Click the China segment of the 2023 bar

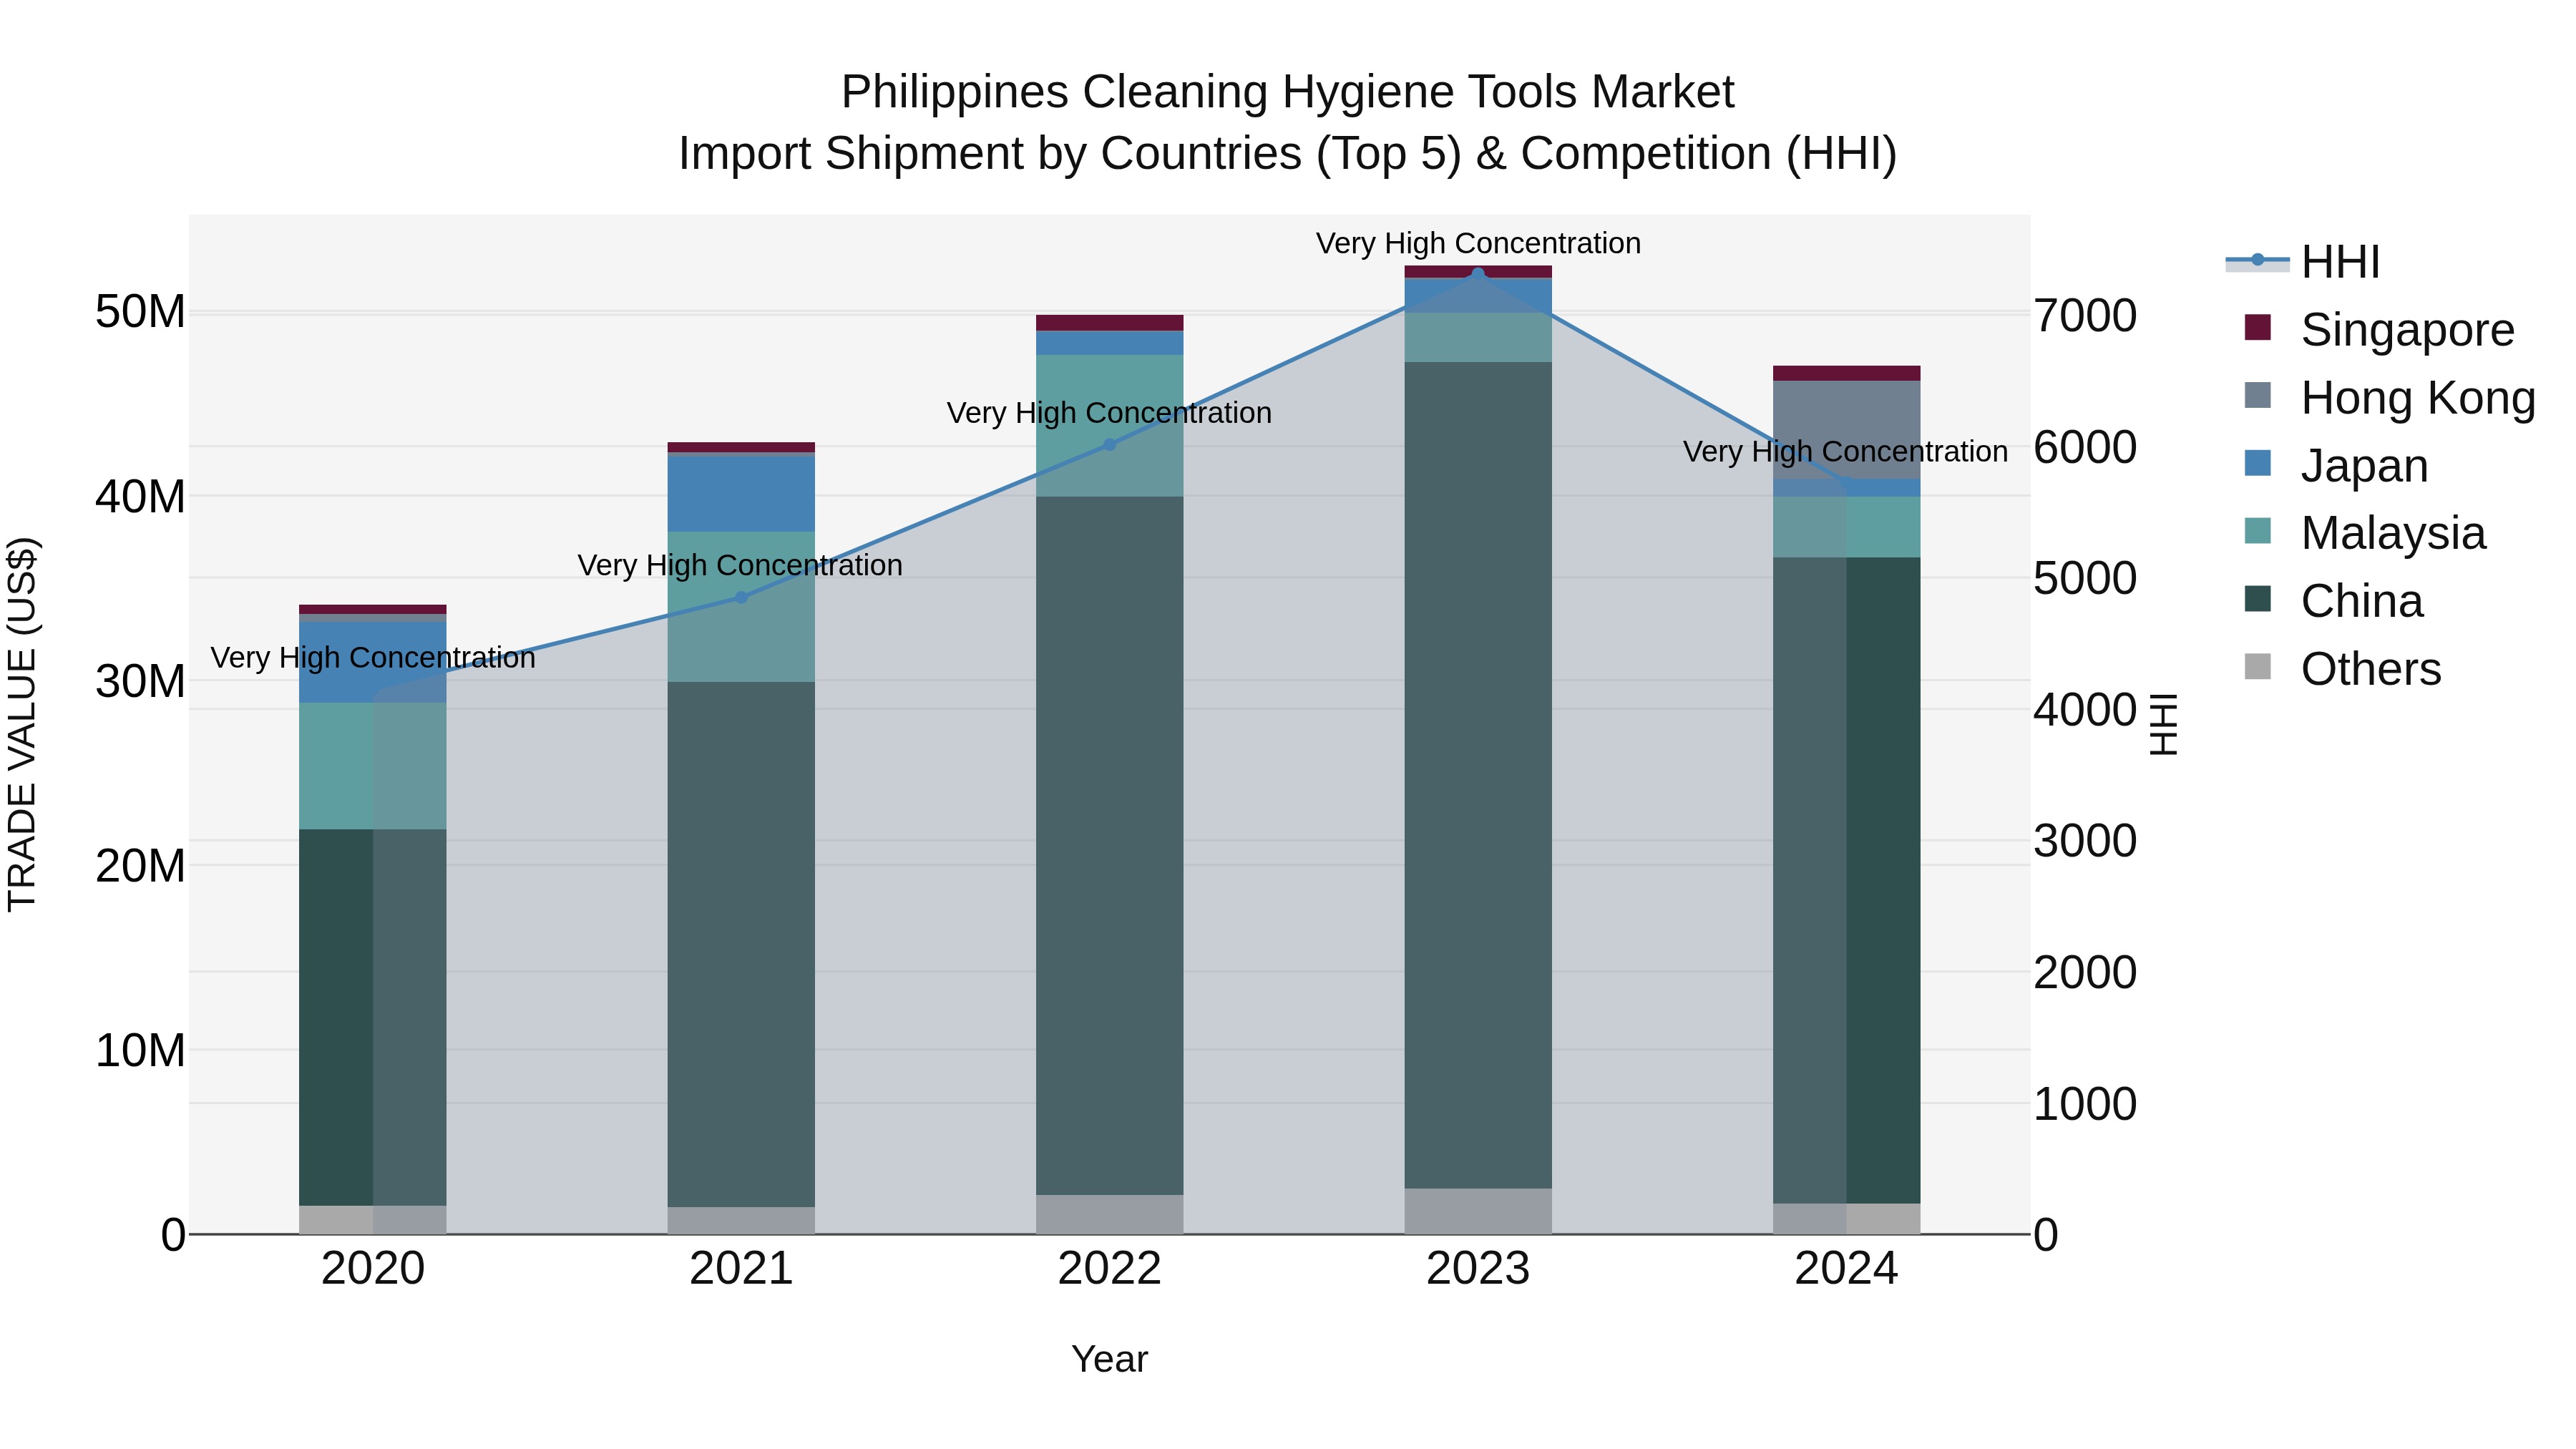(1478, 775)
